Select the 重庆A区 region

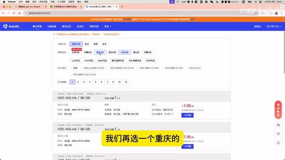[x=100, y=52]
